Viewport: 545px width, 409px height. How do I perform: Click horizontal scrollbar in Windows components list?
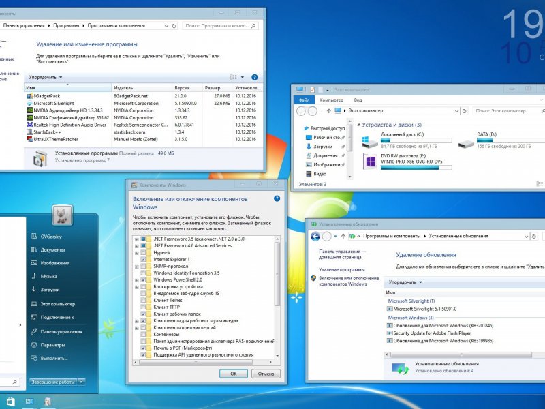pos(196,363)
